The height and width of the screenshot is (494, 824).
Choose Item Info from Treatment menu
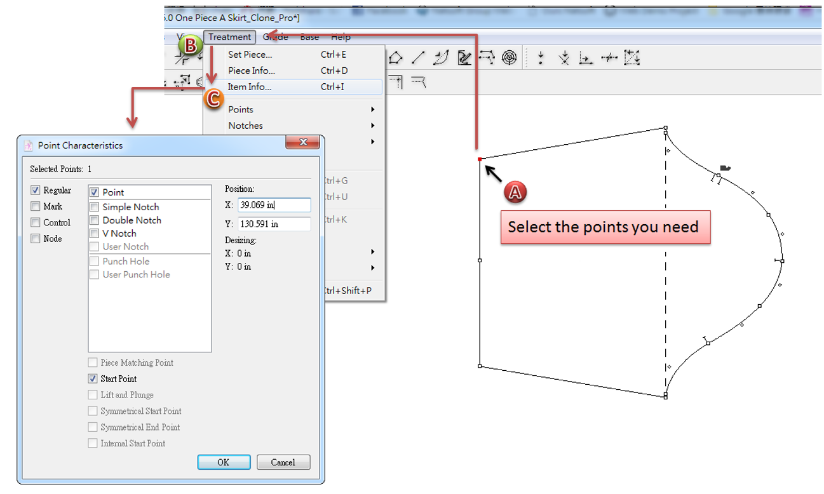click(x=250, y=87)
